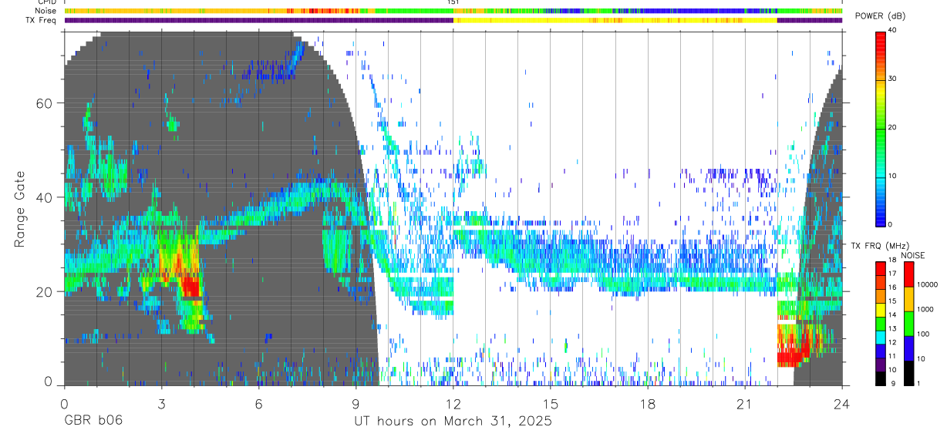Image resolution: width=947 pixels, height=437 pixels.
Task: Click the "Range Gate" y-axis title
Action: [20, 208]
